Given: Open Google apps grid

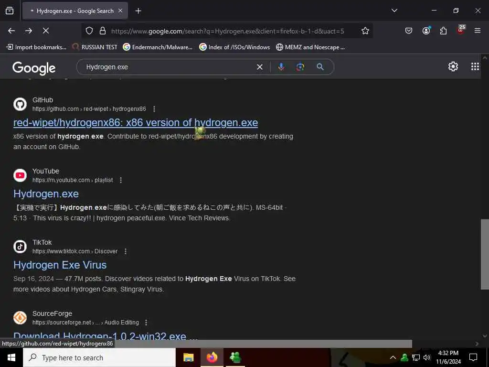Looking at the screenshot, I should tap(475, 66).
